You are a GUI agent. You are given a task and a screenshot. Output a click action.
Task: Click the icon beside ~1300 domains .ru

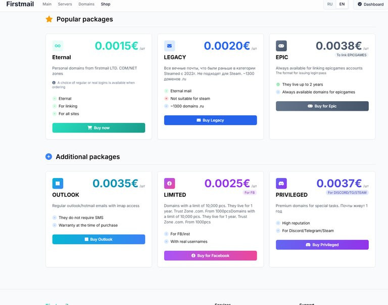point(166,106)
